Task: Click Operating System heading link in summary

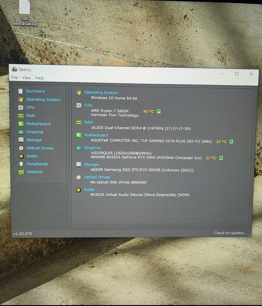Action: (x=101, y=92)
